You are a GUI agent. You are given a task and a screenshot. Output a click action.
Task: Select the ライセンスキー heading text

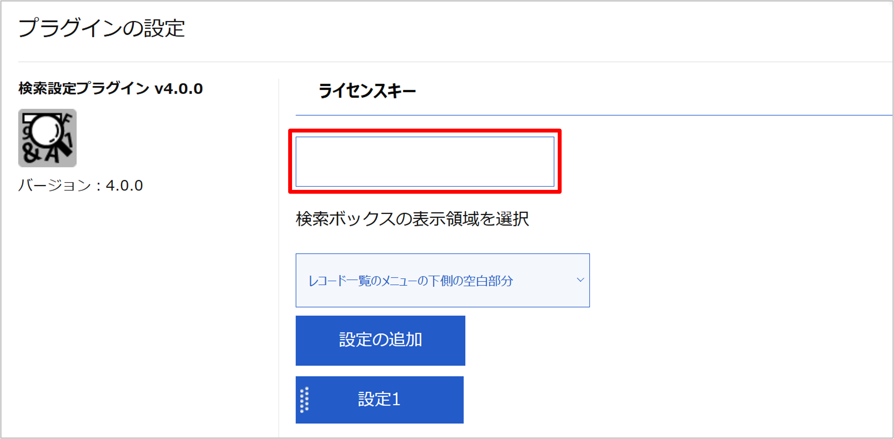tap(367, 91)
